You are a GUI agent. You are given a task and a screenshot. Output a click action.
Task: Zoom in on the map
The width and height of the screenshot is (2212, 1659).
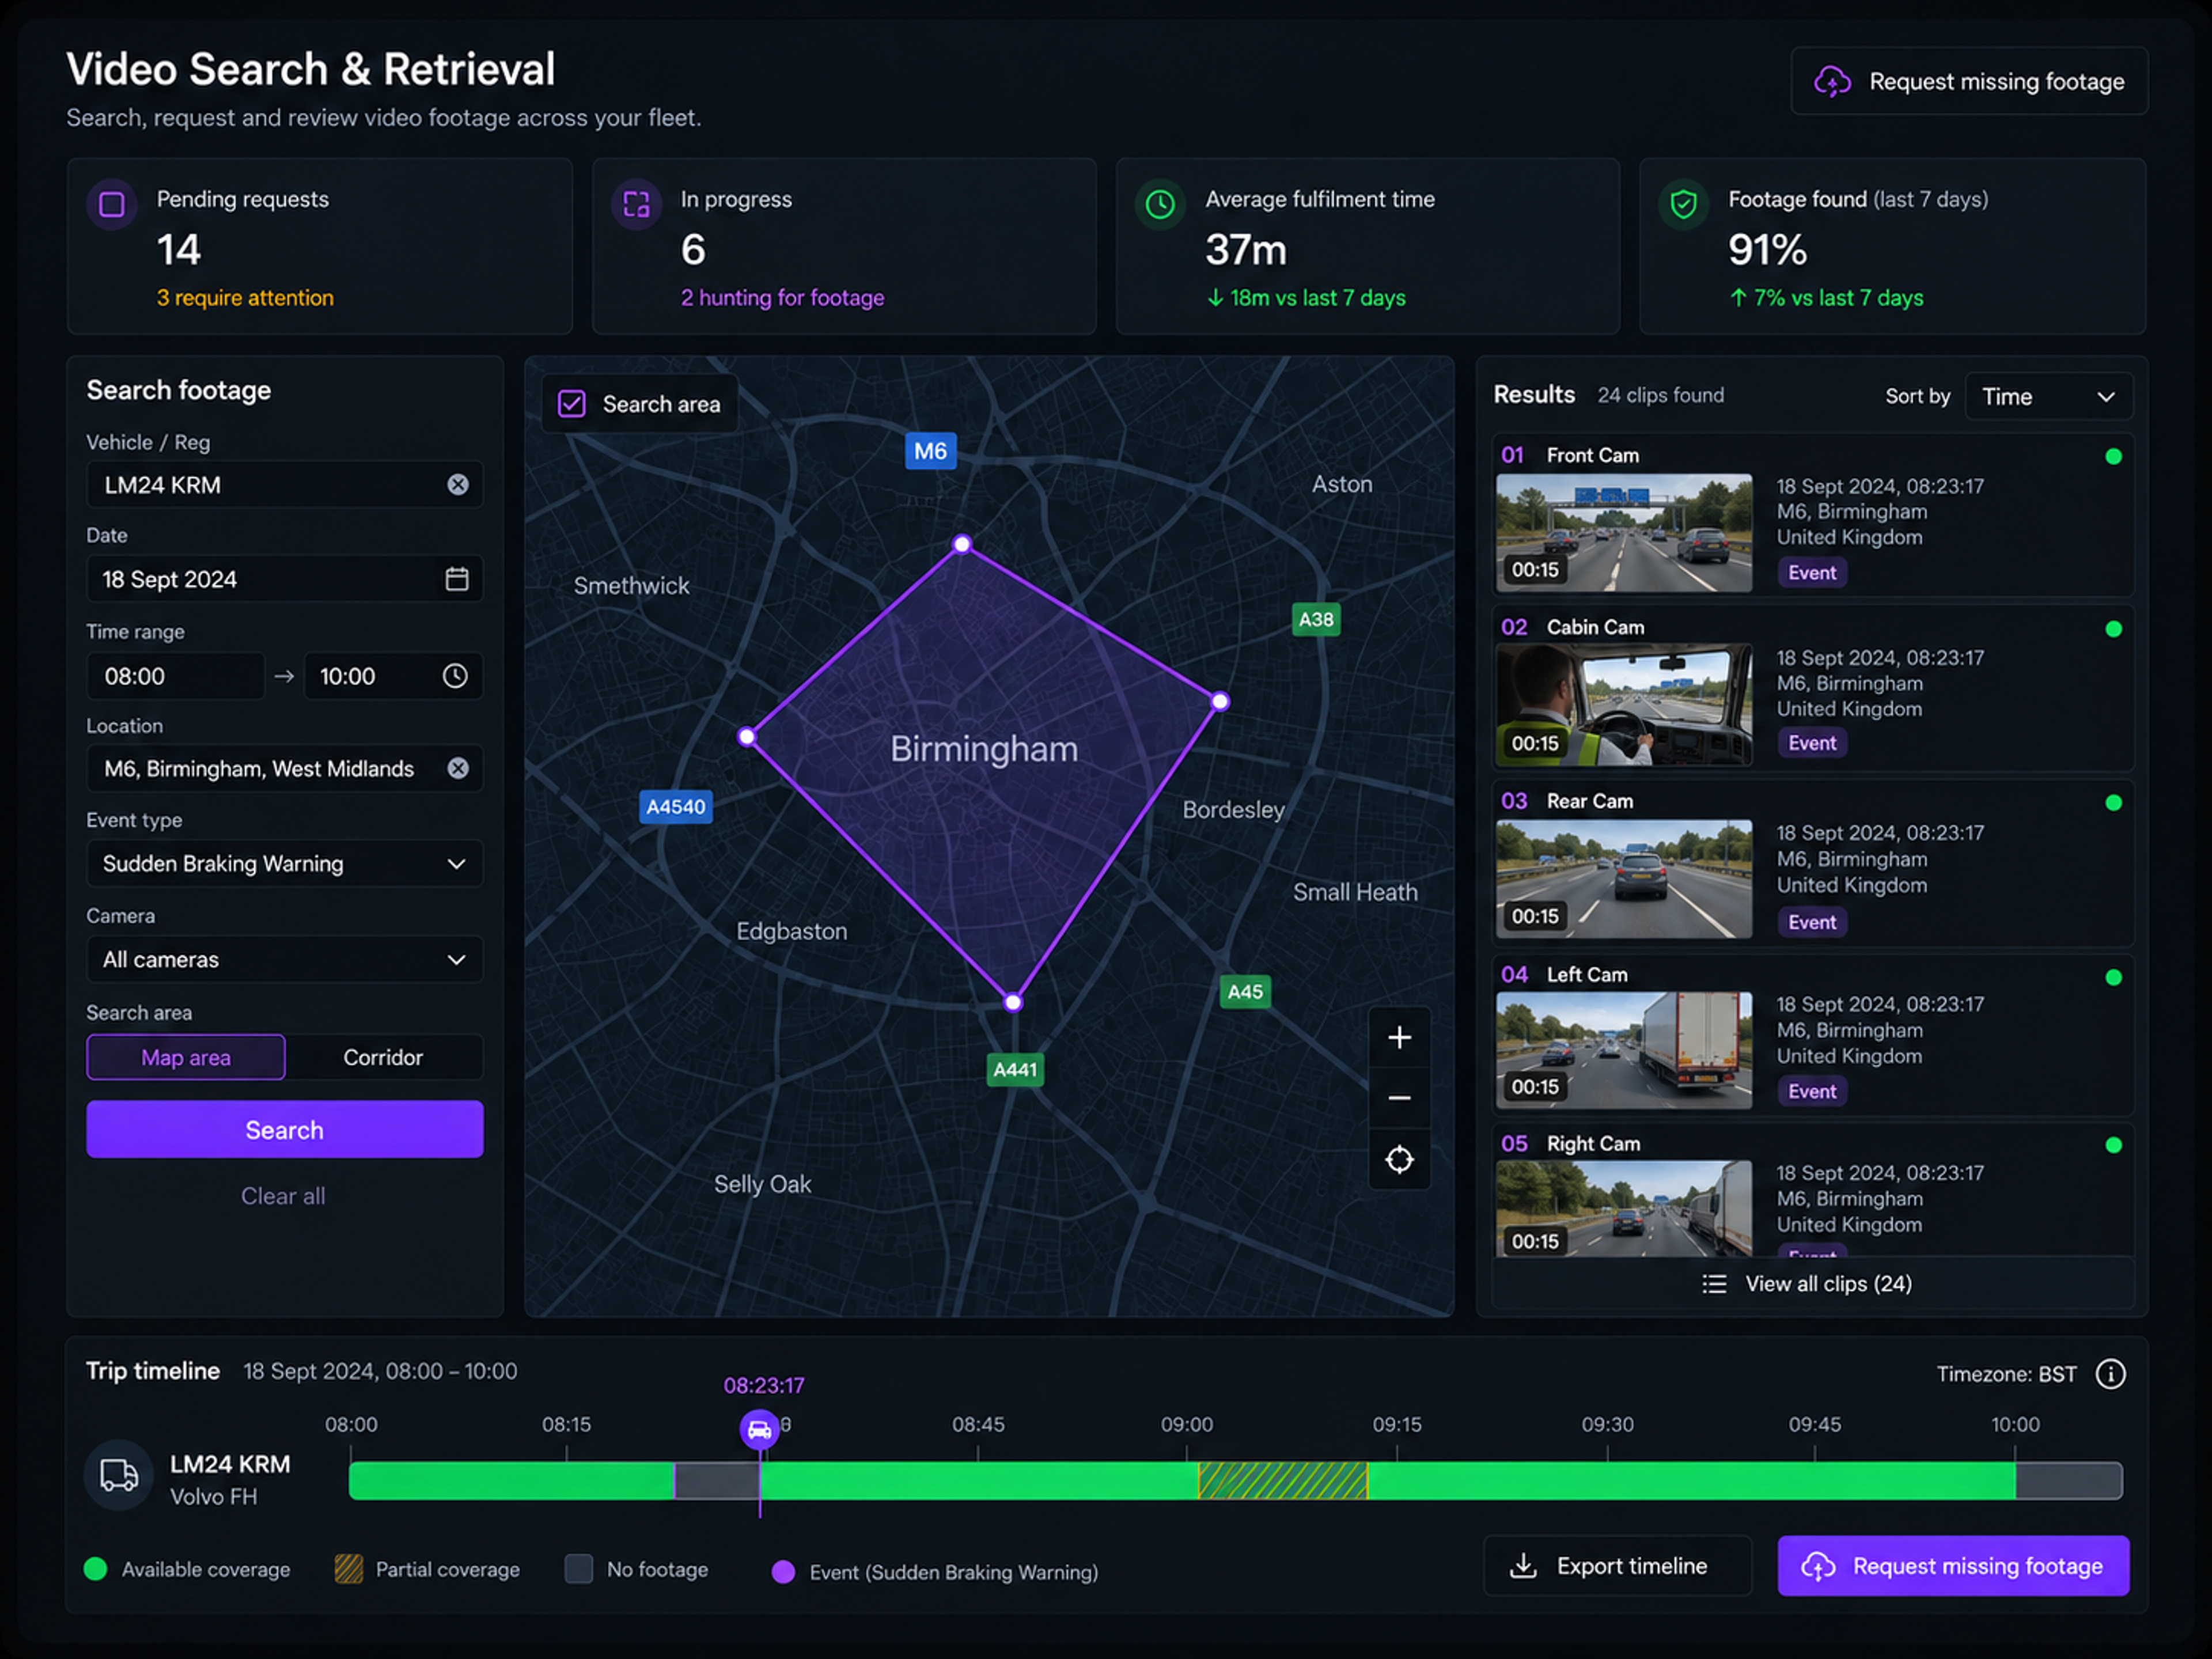click(1399, 1037)
